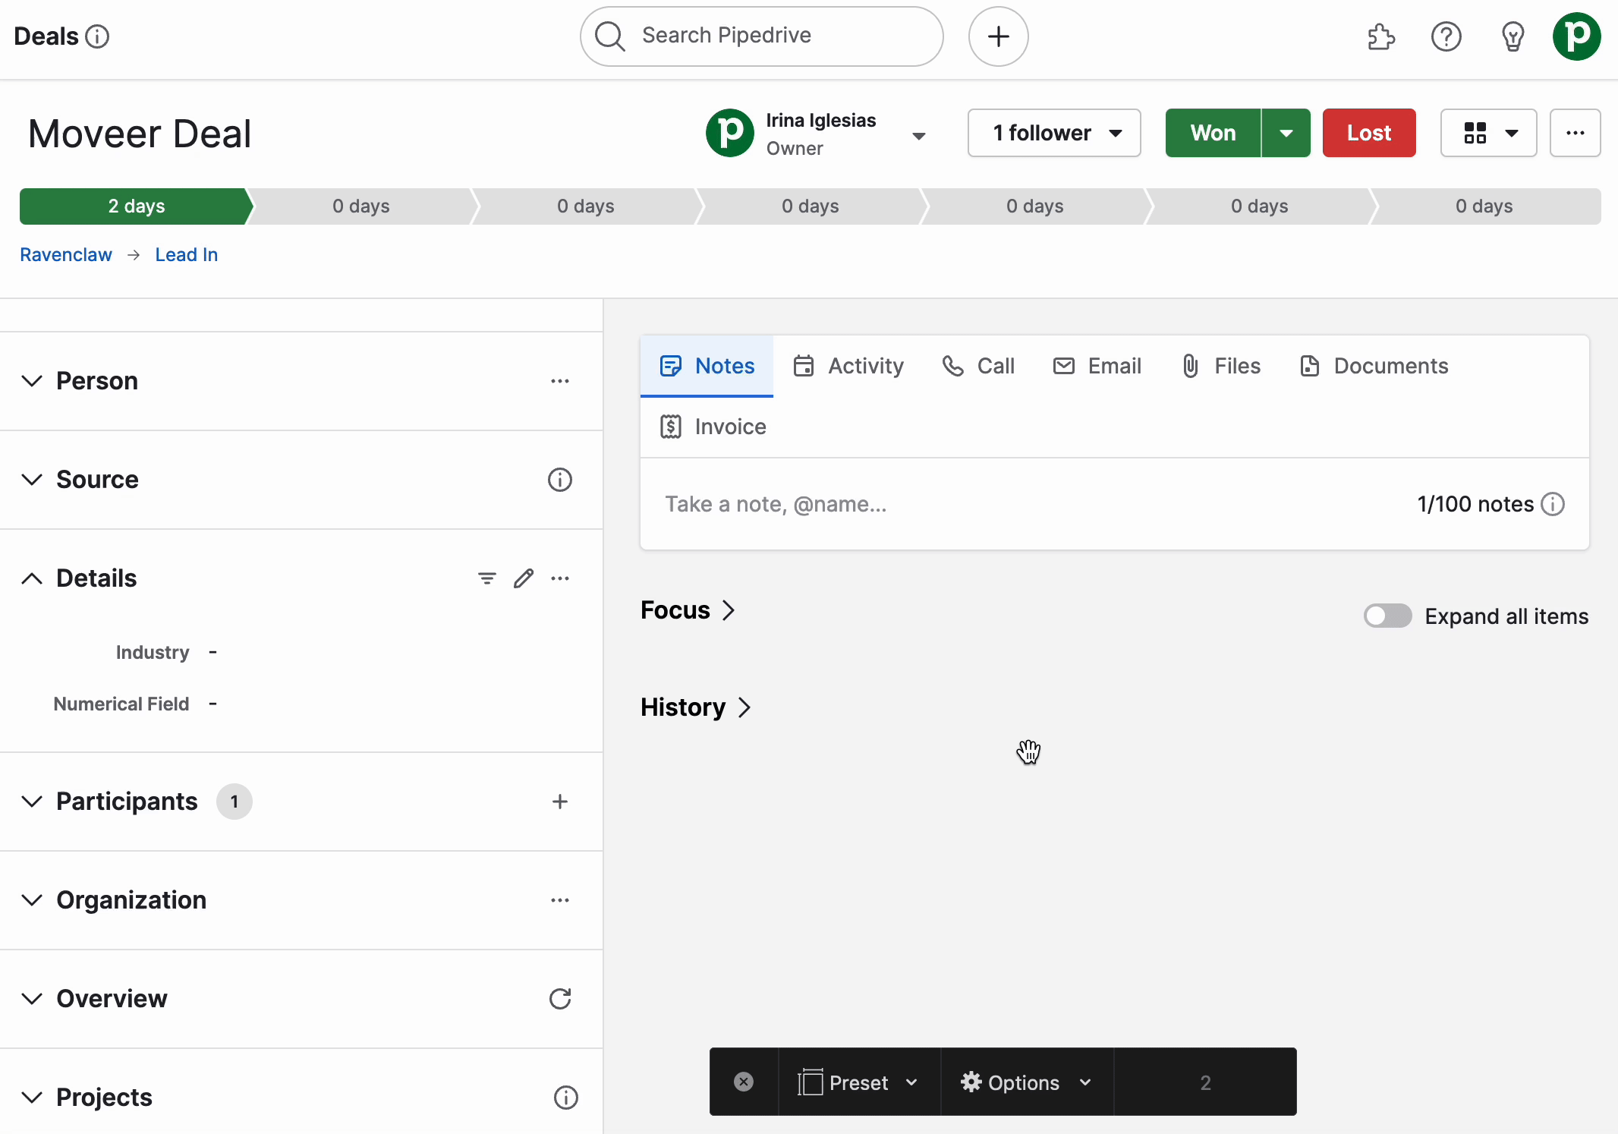Click the Details edit pencil icon
Viewport: 1618px width, 1134px height.
click(x=524, y=578)
